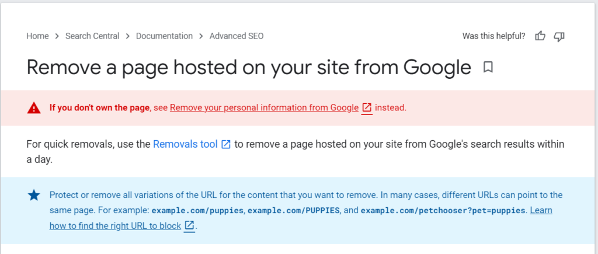Click the thumbs down not helpful icon

pyautogui.click(x=559, y=37)
